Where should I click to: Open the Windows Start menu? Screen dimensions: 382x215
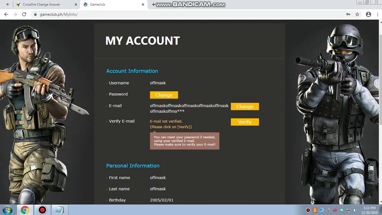tap(7, 210)
